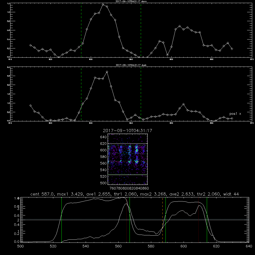255x255 pixels.
Task: Click the '500' x-axis label of bottom plot
Action: tap(20, 246)
